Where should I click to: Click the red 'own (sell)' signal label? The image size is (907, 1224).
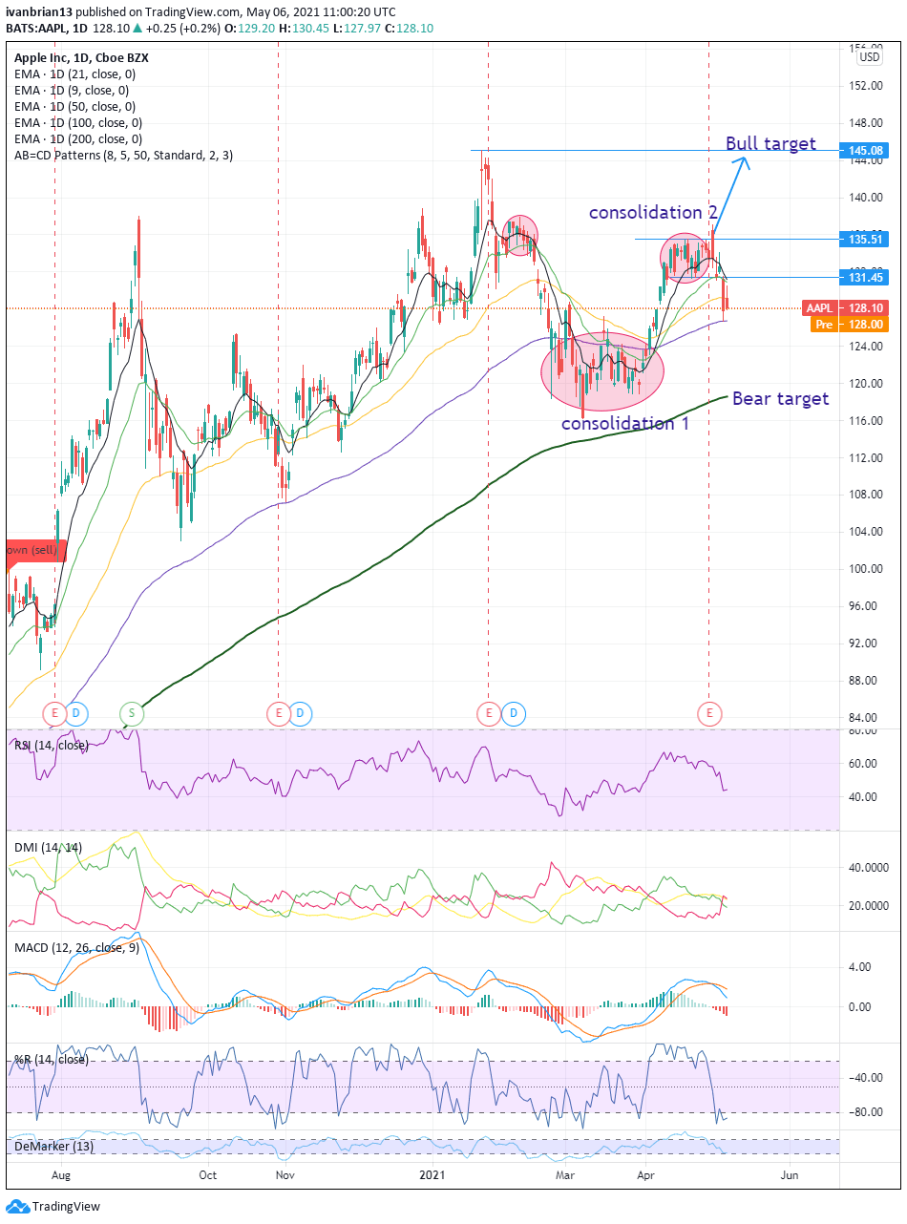coord(37,550)
